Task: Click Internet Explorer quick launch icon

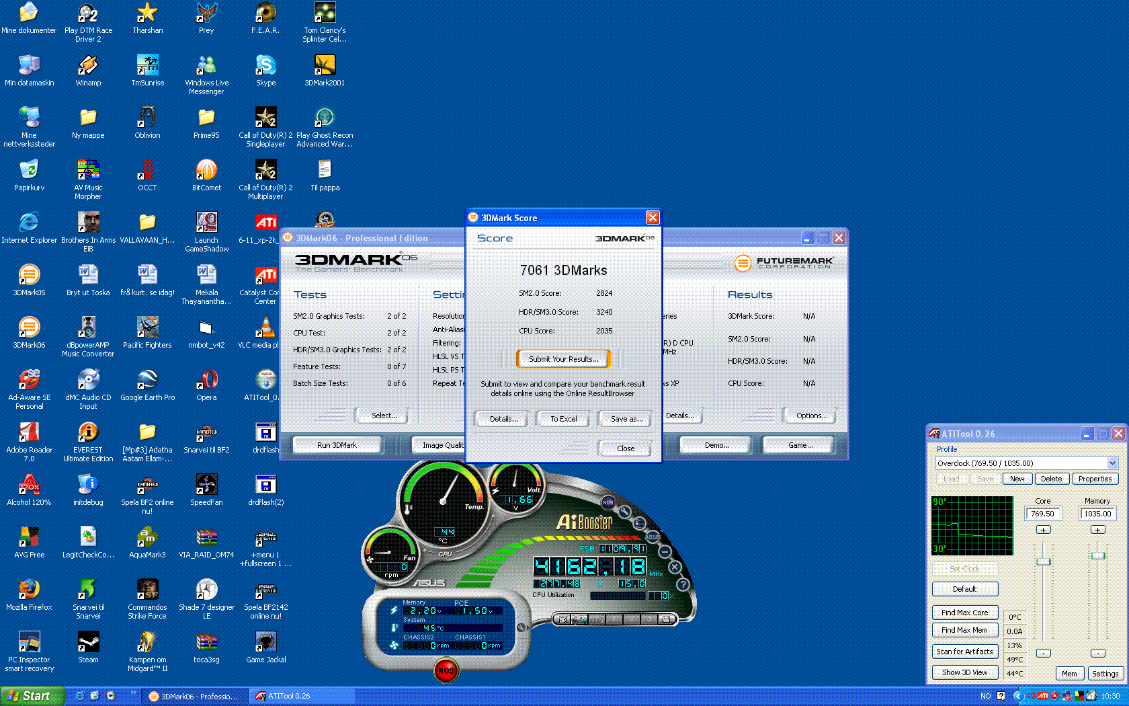Action: [x=80, y=696]
